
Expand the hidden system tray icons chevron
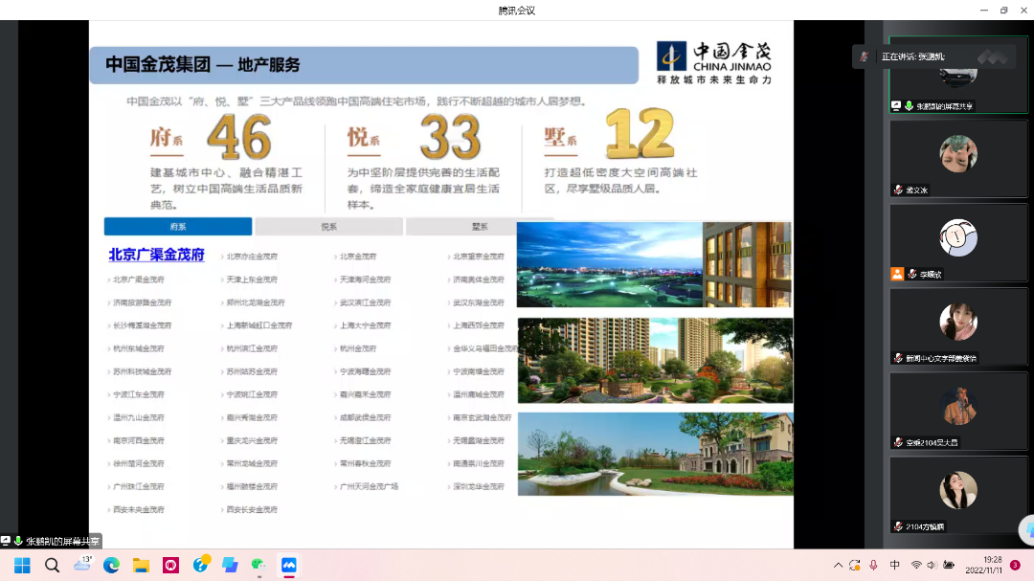coord(839,565)
